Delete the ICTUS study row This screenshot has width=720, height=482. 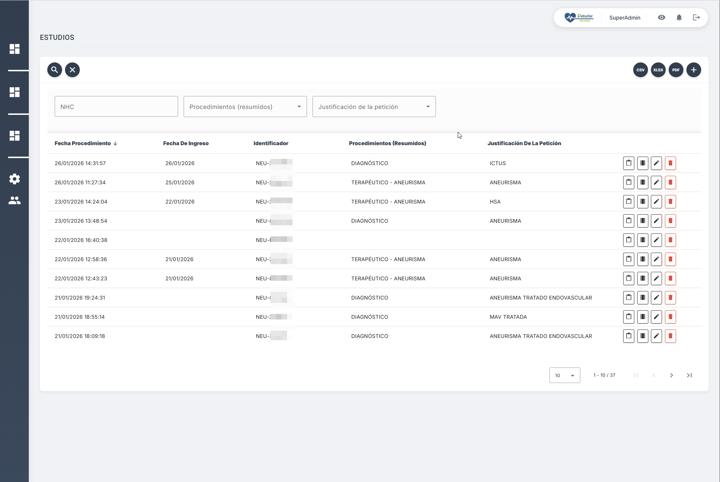tap(670, 163)
